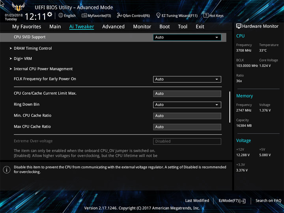Open the CPU SVID Support dropdown

[187, 37]
